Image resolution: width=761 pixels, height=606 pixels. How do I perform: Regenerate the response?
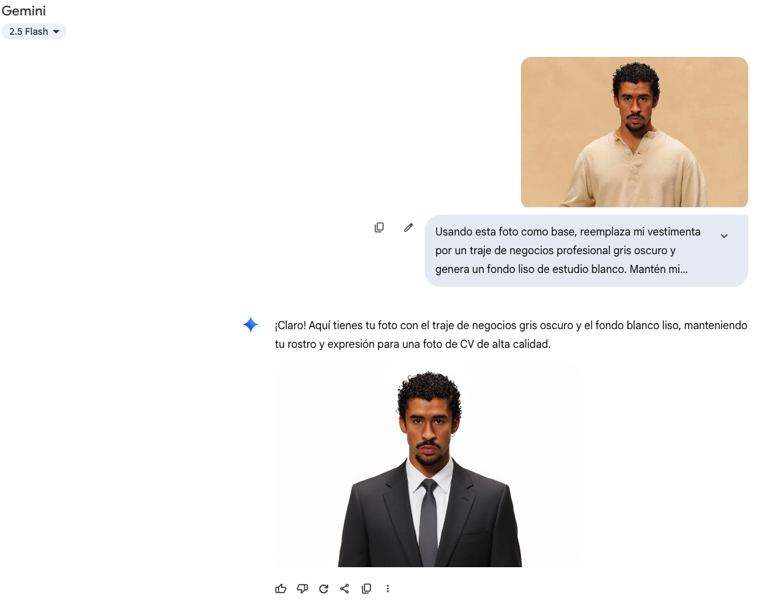[x=324, y=589]
